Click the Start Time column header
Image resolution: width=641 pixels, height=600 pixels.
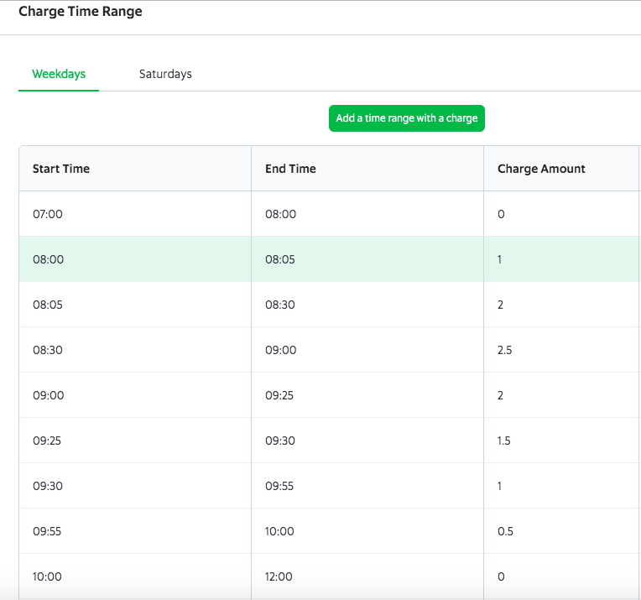point(61,169)
